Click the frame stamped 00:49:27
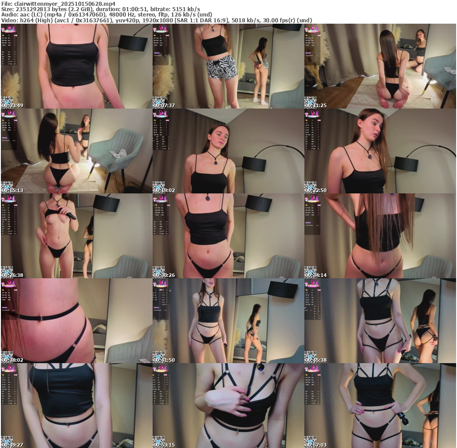The image size is (457, 448). pos(76,406)
